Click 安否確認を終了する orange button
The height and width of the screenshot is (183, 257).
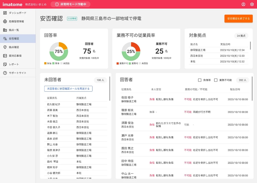tap(238, 19)
